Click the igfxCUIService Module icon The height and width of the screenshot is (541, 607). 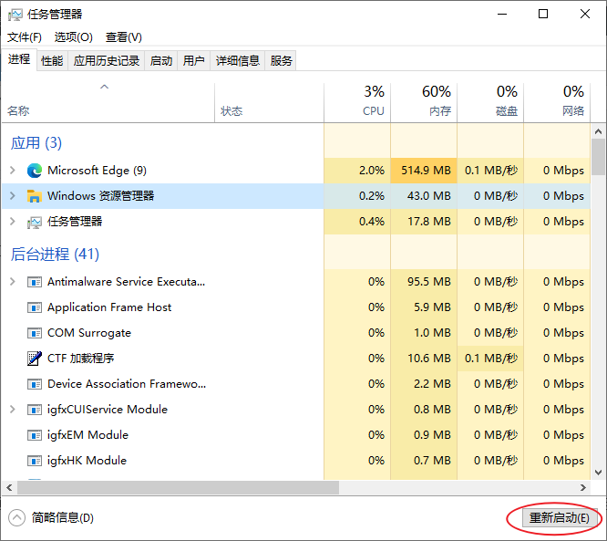(x=35, y=410)
